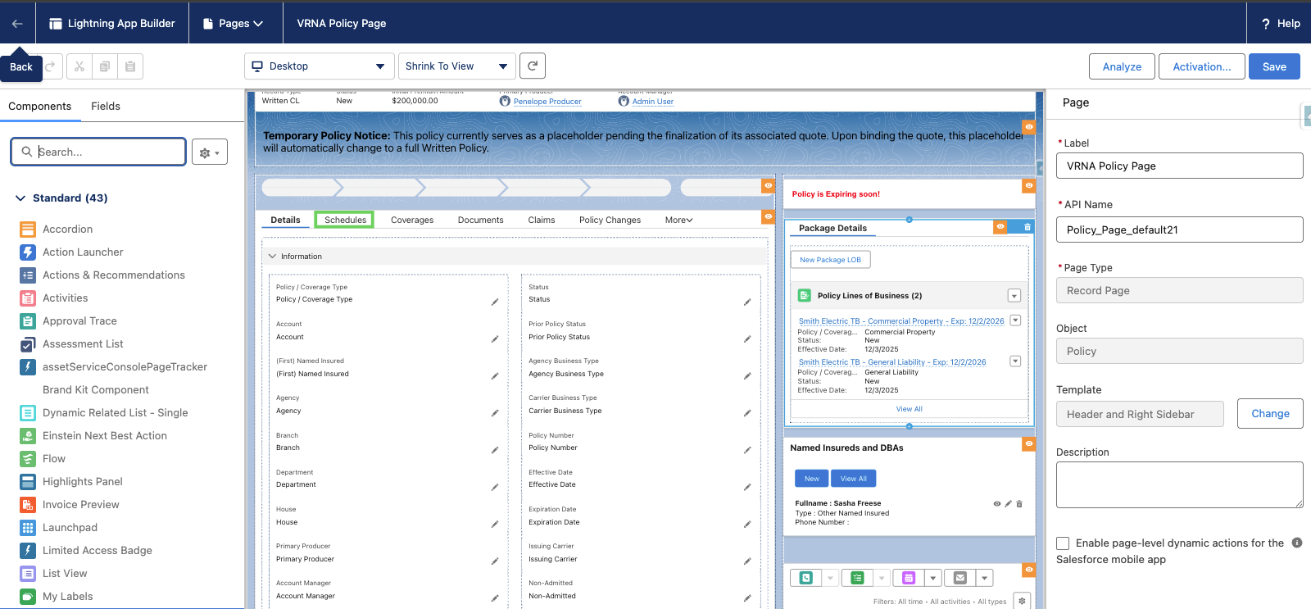Image resolution: width=1311 pixels, height=609 pixels.
Task: Click the green log-a-call phone icon
Action: coord(806,578)
